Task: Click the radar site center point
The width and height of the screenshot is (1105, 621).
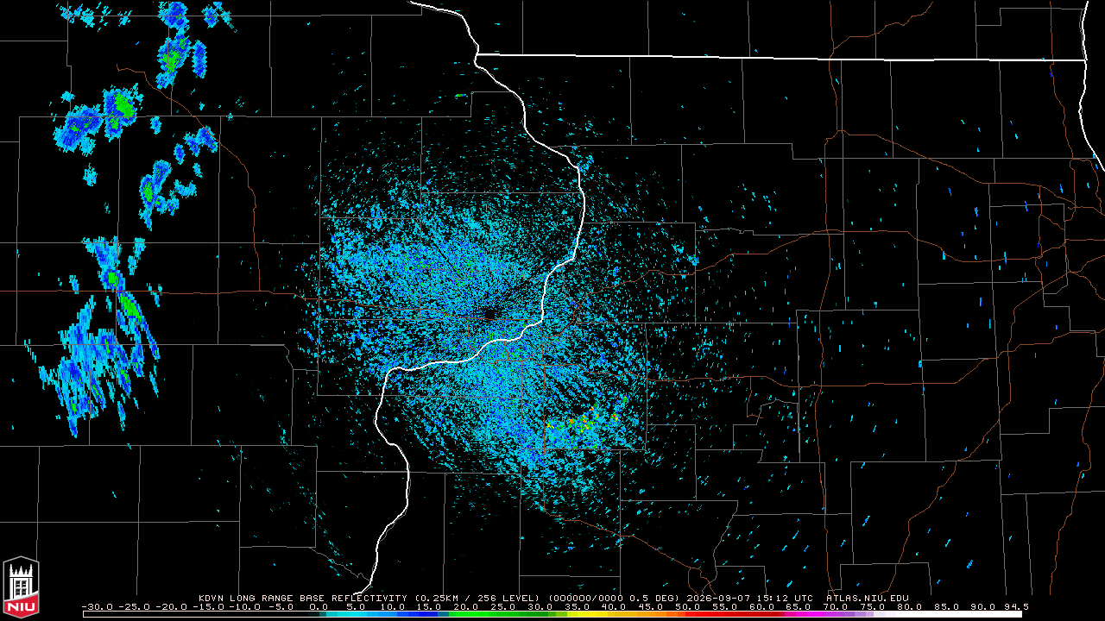Action: click(489, 316)
